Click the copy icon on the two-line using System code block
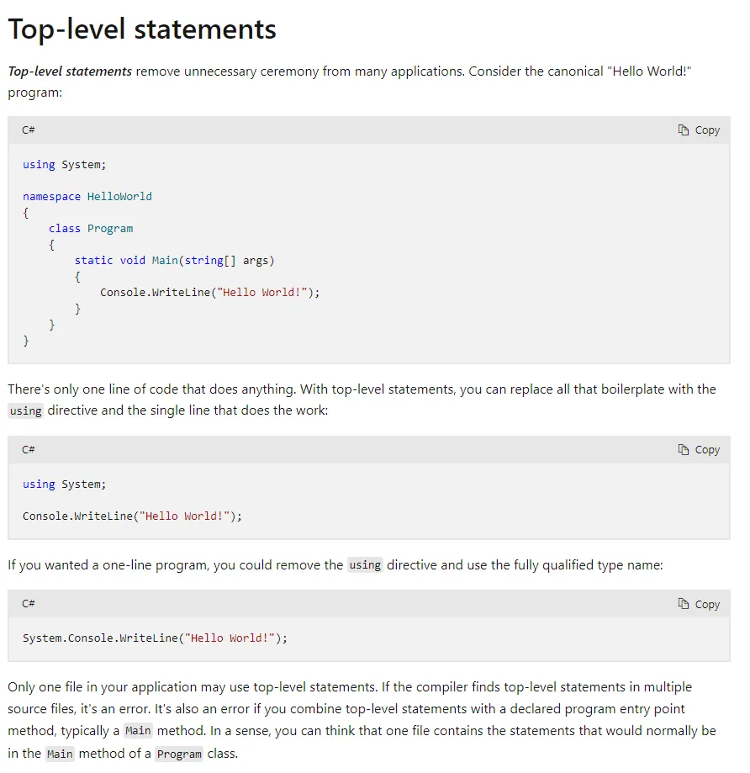This screenshot has height=773, width=750. 684,450
